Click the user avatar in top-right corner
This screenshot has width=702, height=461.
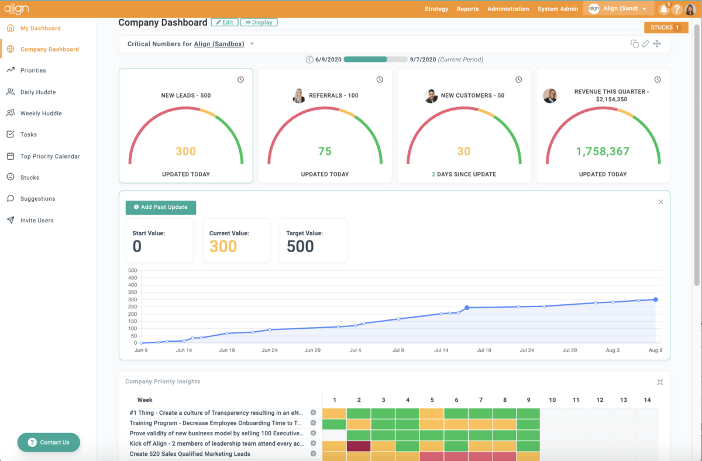[691, 9]
